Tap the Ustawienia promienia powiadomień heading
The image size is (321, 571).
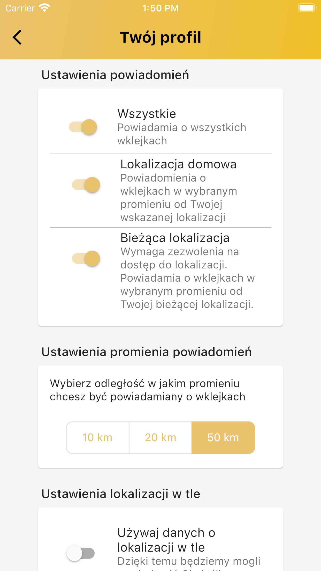147,352
